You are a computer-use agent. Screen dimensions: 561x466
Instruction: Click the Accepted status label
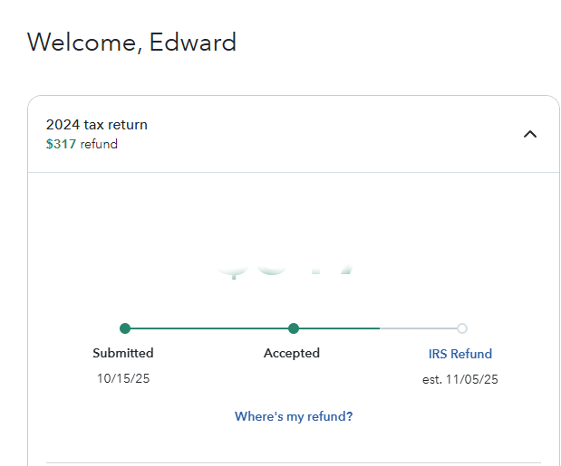(x=292, y=353)
